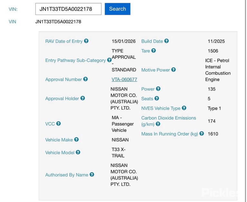Select the TYPE APPROVAL - STANDARD value

124,60
